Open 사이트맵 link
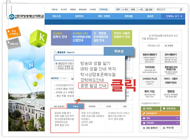This screenshot has height=140, width=190. click(x=93, y=10)
